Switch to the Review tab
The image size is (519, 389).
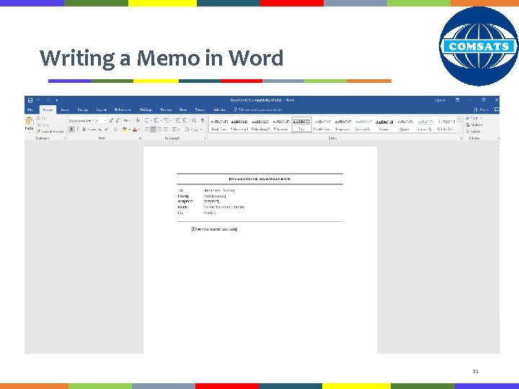pyautogui.click(x=166, y=109)
